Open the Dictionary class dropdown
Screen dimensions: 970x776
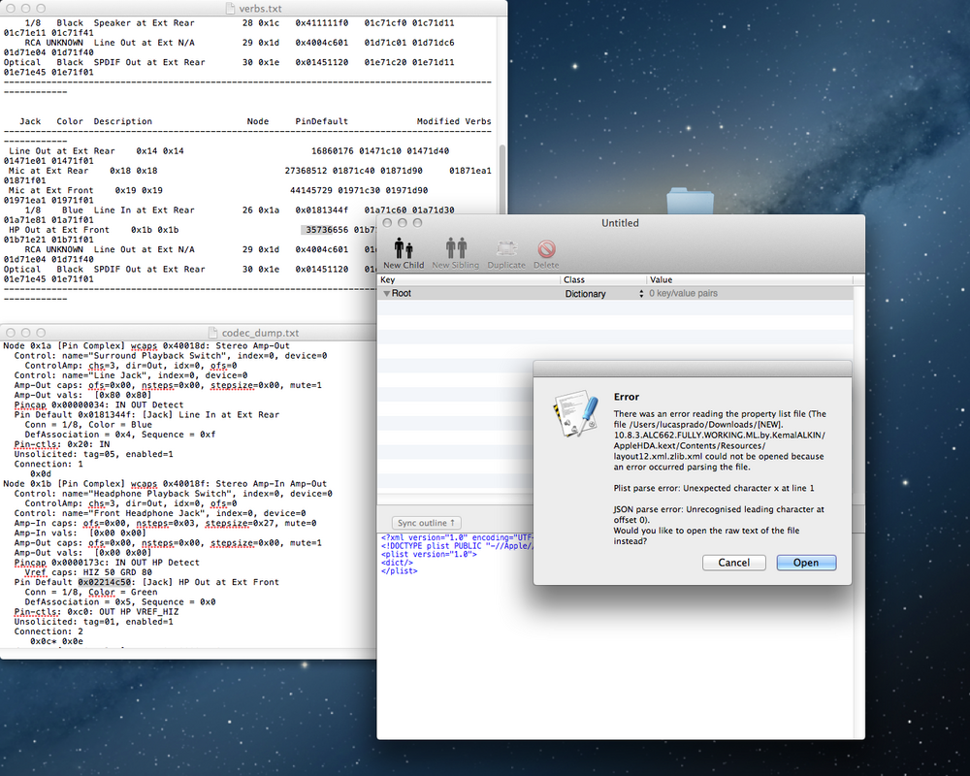(x=602, y=293)
